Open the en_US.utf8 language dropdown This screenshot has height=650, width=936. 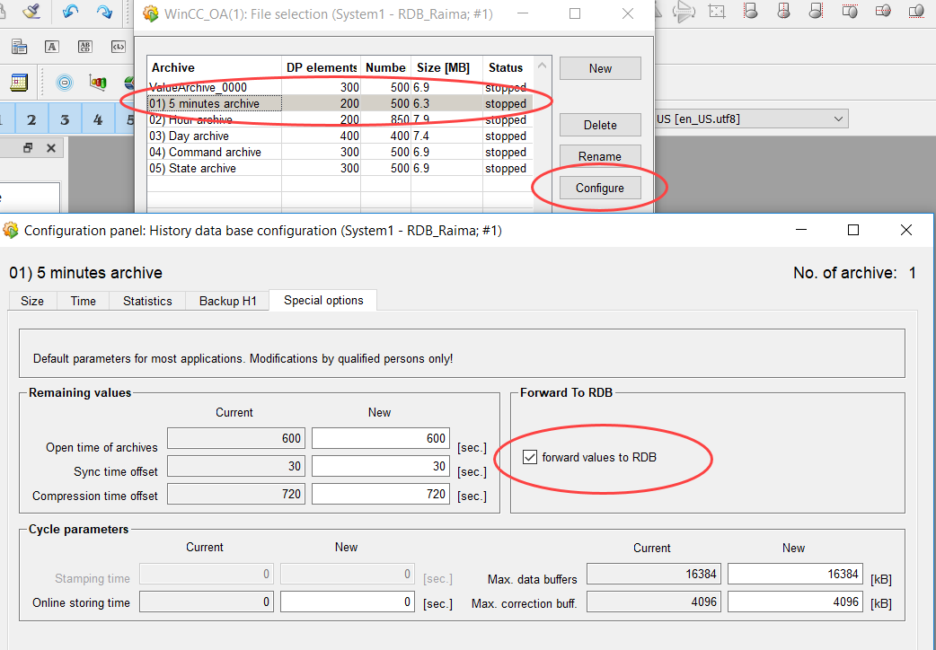tap(752, 119)
